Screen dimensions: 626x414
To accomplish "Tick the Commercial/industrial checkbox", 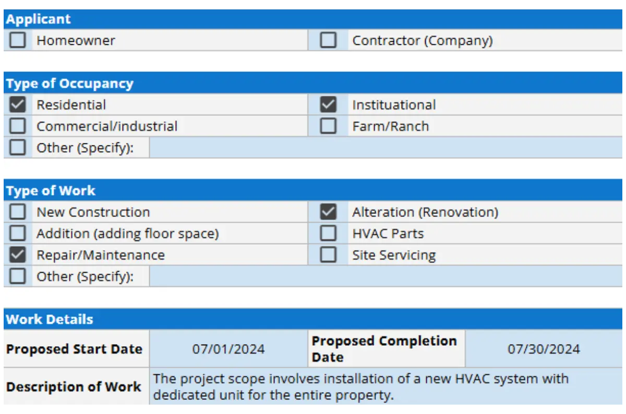I will coord(18,126).
